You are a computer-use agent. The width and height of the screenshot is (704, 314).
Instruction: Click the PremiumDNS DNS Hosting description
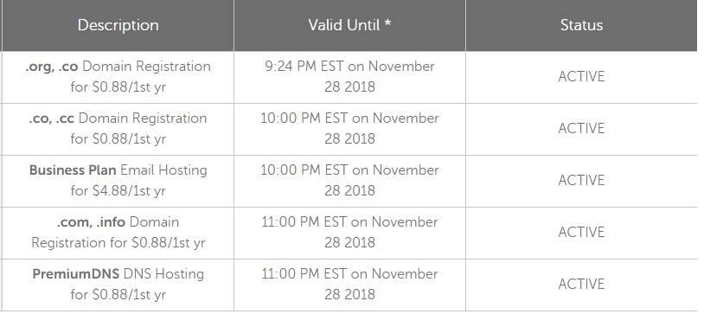click(x=118, y=285)
